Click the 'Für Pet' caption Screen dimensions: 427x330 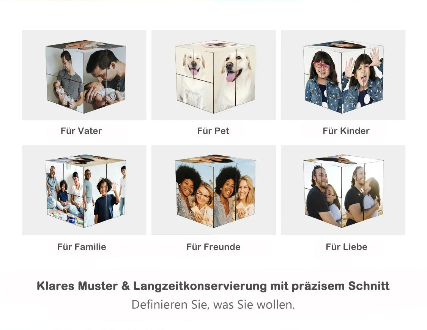pyautogui.click(x=213, y=131)
